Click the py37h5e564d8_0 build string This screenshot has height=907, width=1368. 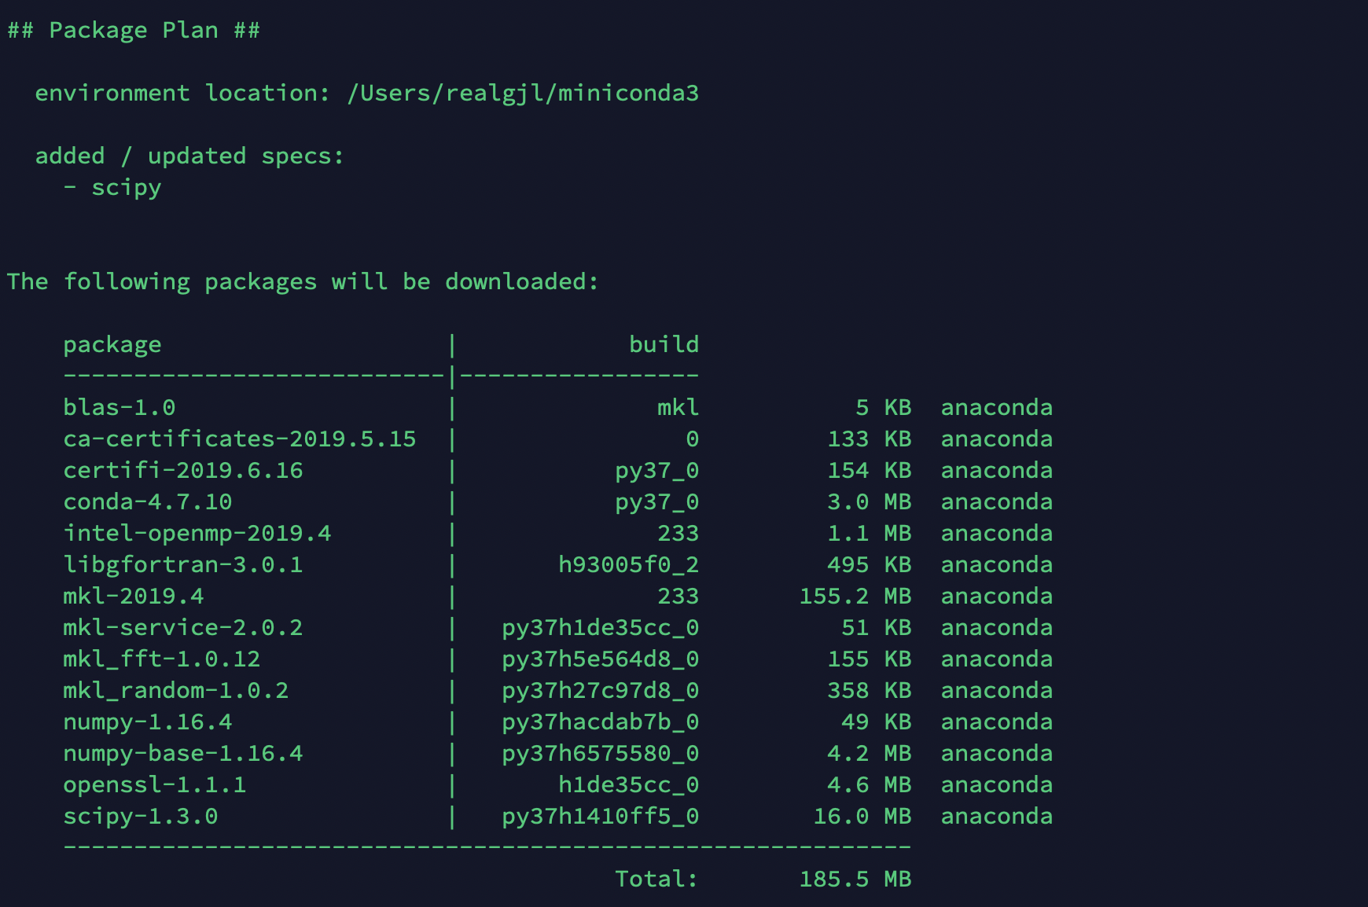[600, 660]
